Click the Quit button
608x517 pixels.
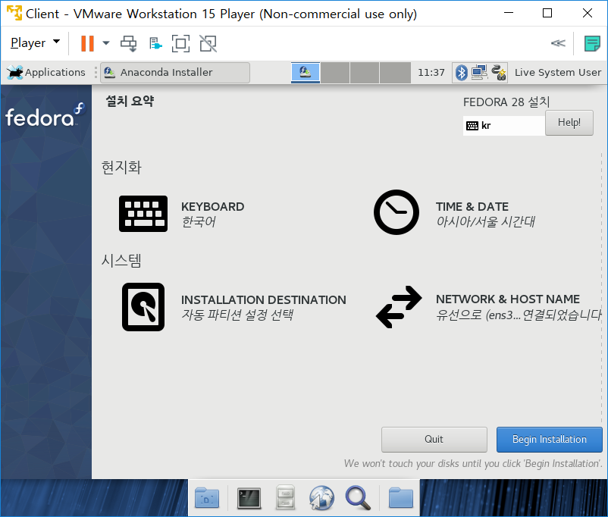pyautogui.click(x=434, y=440)
